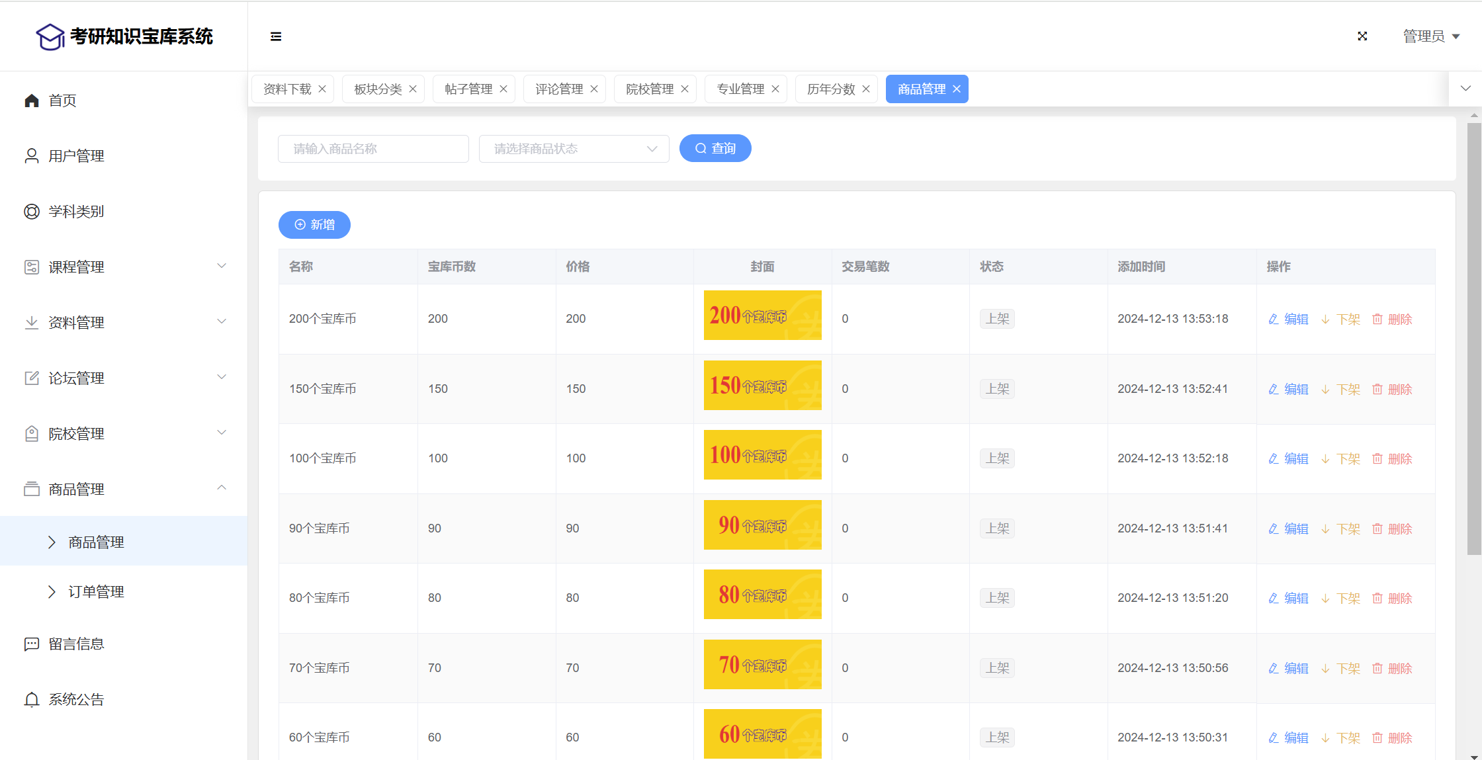This screenshot has height=760, width=1482.
Task: Click the 留言信息 chat bubble icon
Action: click(x=32, y=644)
